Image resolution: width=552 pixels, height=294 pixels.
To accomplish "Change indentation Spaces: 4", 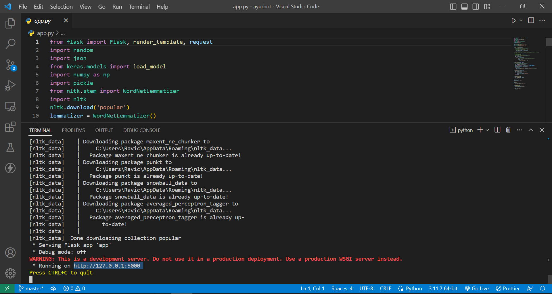I will [x=342, y=288].
